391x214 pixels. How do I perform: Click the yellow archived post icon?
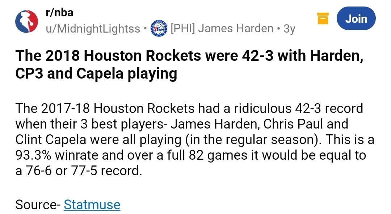coord(323,18)
